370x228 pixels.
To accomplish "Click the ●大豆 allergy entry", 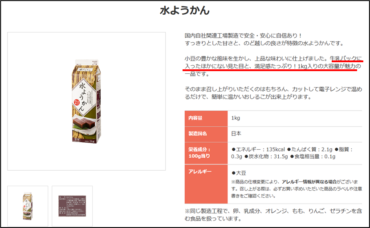I will [x=239, y=173].
